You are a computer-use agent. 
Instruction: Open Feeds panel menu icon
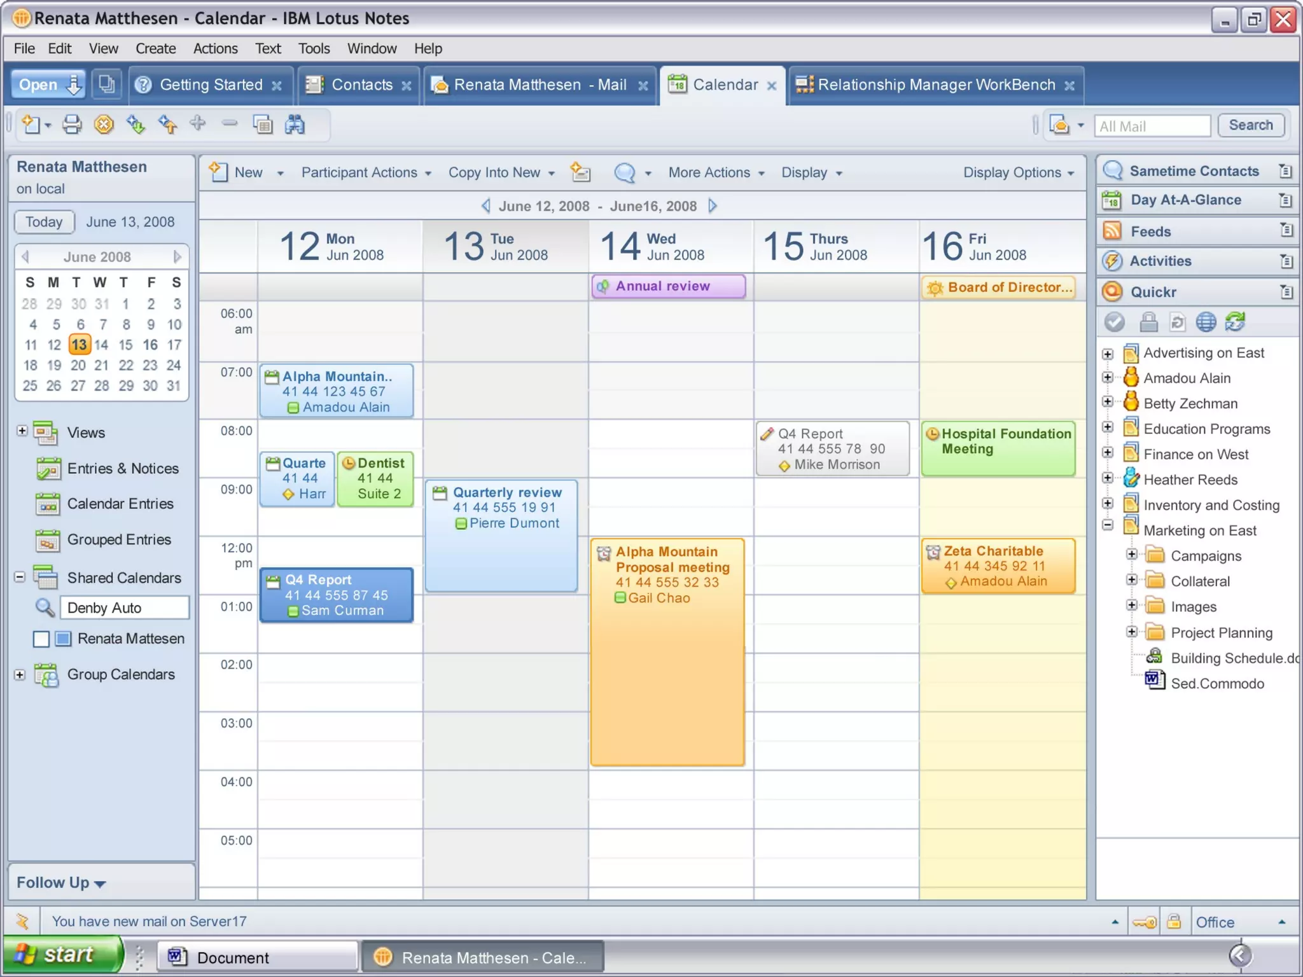tap(1286, 230)
